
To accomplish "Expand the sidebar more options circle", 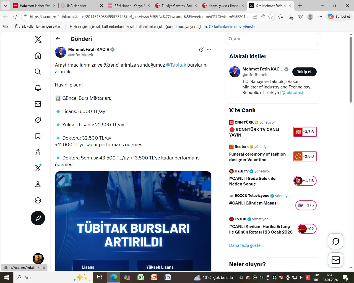I will [38, 200].
